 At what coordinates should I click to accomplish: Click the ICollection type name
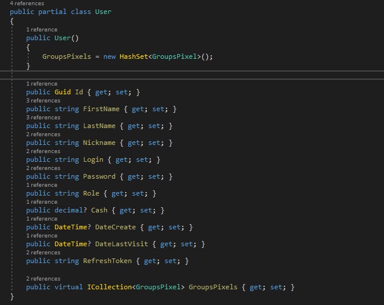(x=109, y=287)
